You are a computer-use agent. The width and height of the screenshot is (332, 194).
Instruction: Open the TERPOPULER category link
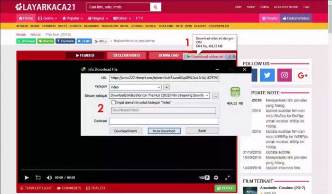click(x=219, y=26)
